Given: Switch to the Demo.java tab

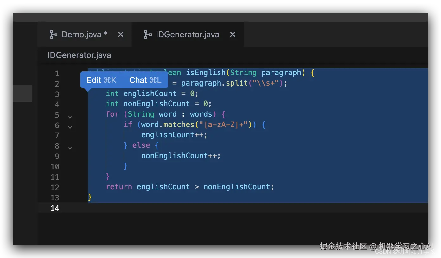Looking at the screenshot, I should 84,34.
